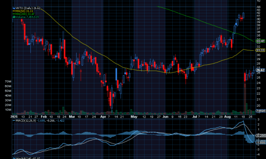Click the May month label on time axis

(x=134, y=117)
